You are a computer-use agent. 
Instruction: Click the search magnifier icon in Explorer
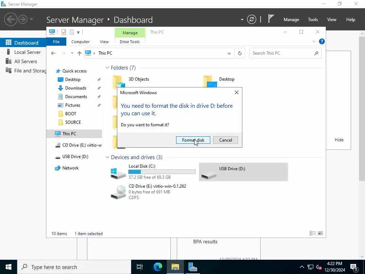pyautogui.click(x=316, y=54)
